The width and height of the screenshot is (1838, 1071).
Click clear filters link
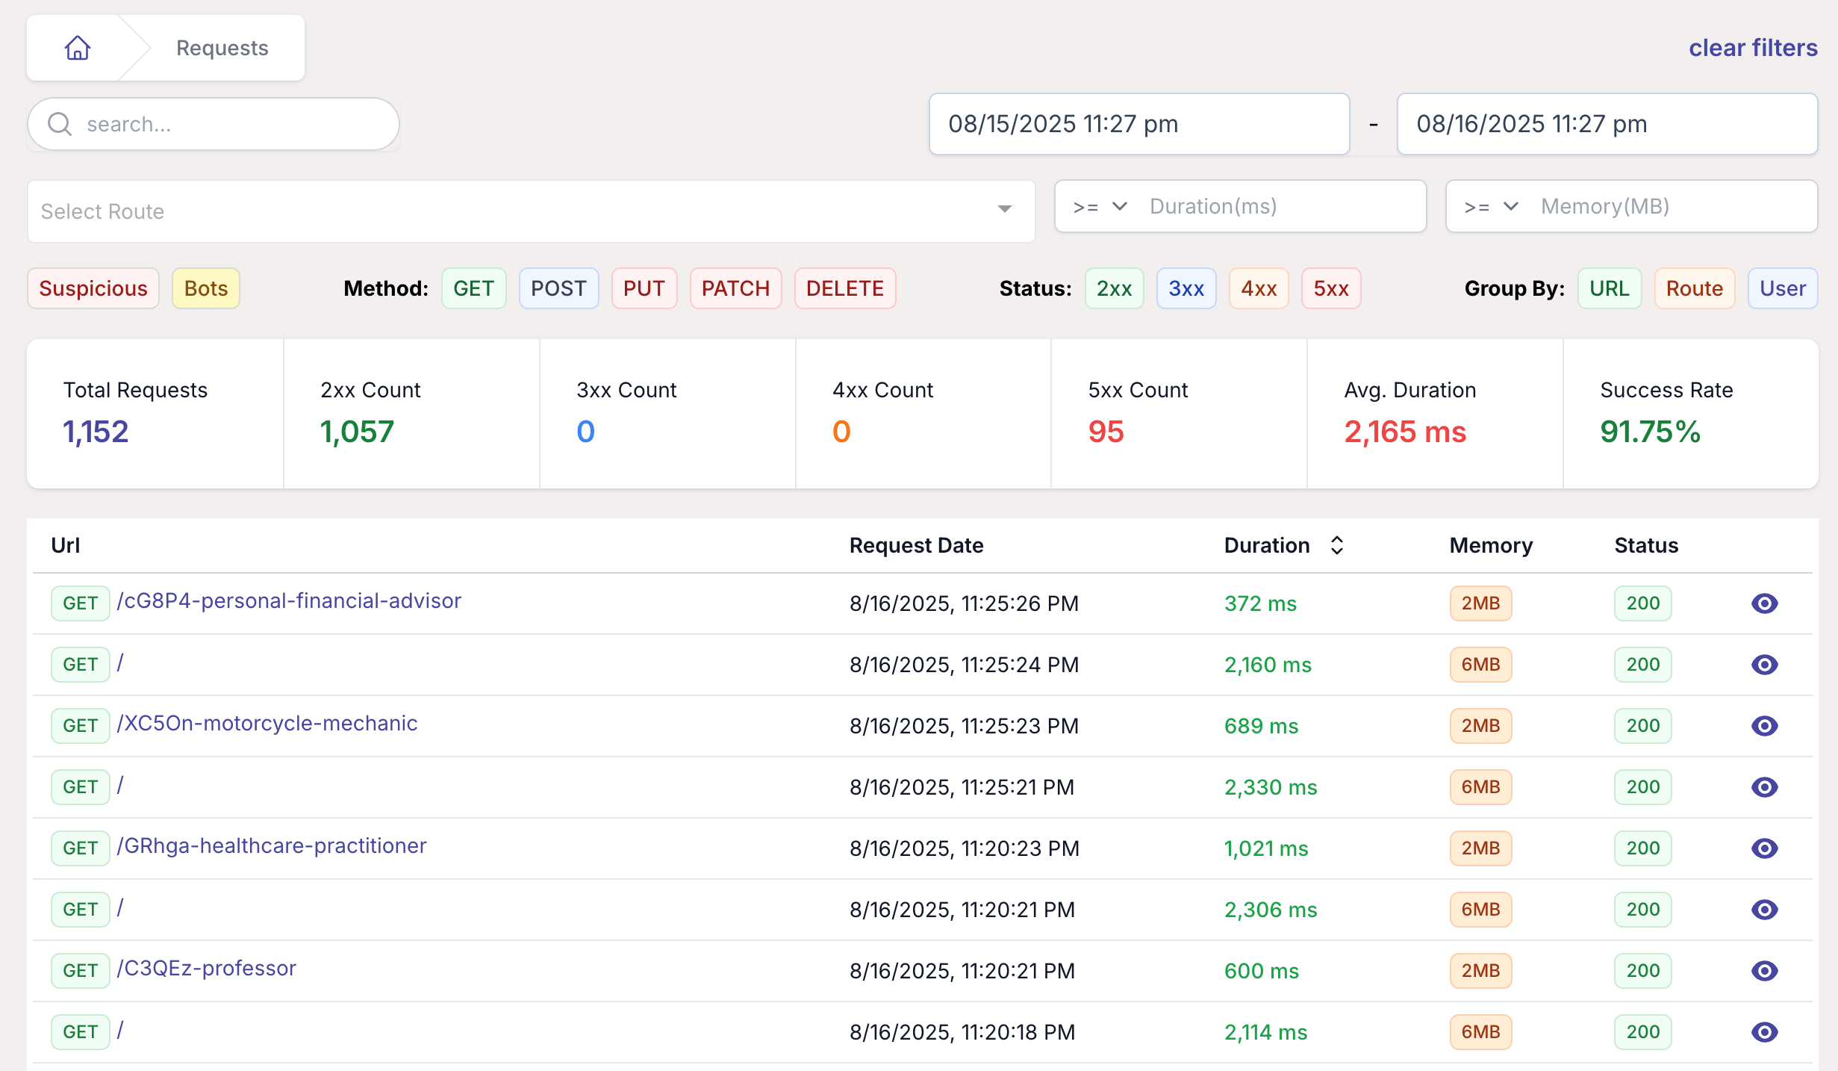1753,48
